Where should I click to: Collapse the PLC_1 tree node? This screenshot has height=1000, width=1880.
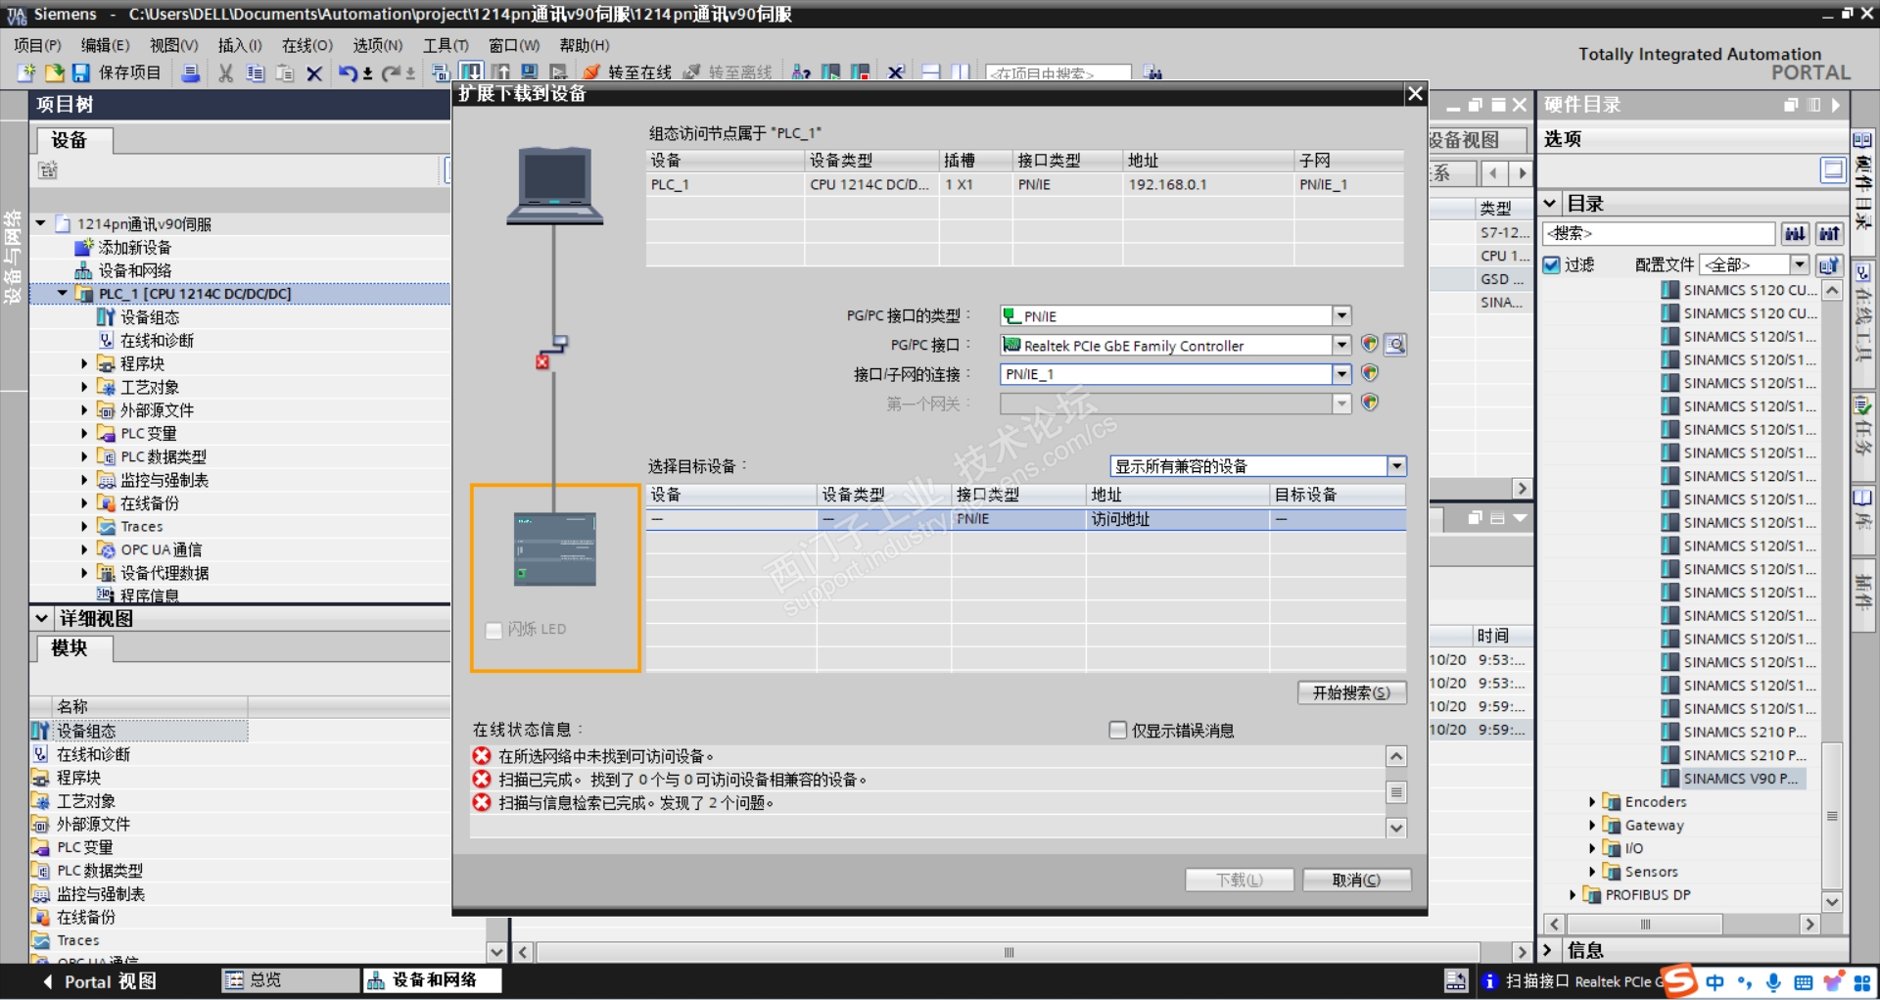(x=63, y=293)
